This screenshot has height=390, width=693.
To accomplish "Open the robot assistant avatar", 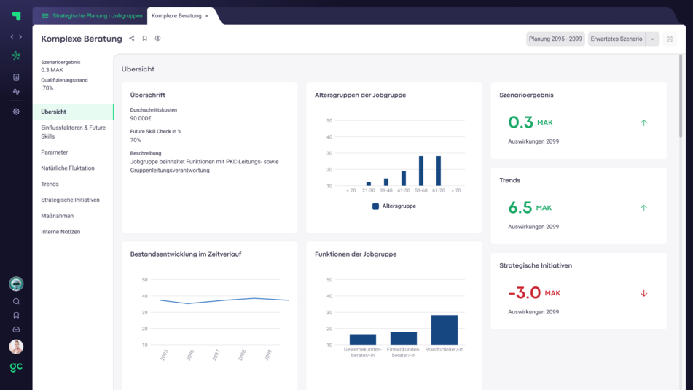I will 16,284.
